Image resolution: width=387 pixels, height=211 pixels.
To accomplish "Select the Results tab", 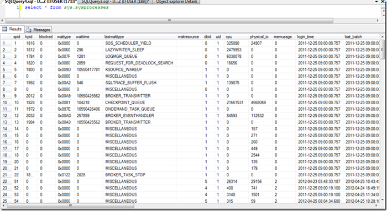I will click(12, 29).
